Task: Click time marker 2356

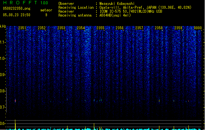Action: coord(120,28)
